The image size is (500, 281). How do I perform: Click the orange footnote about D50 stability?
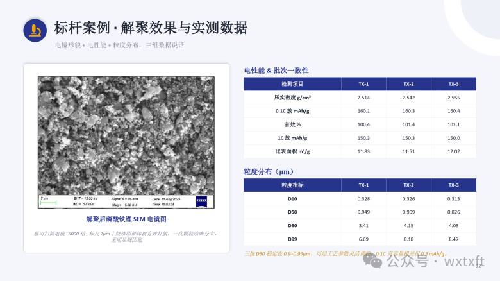(346, 254)
